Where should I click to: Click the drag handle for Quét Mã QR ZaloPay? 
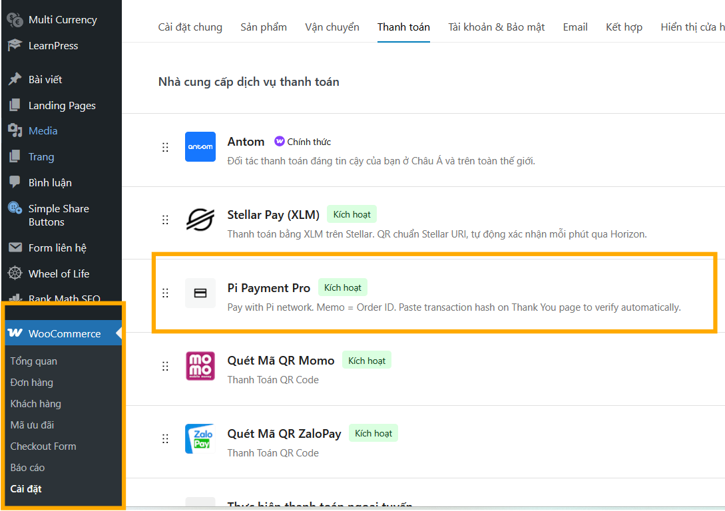coord(165,439)
